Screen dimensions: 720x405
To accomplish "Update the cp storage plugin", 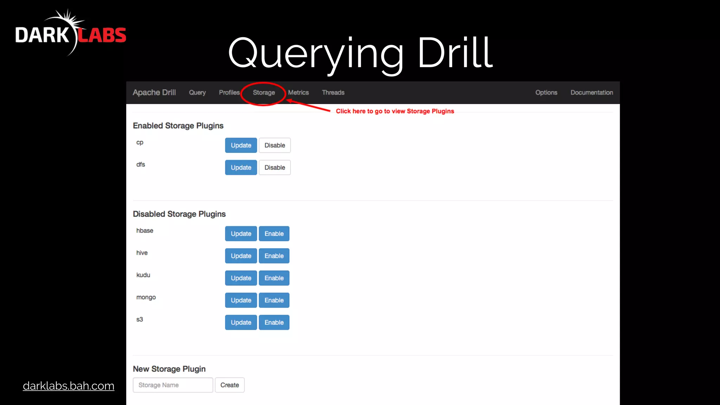I will 241,145.
